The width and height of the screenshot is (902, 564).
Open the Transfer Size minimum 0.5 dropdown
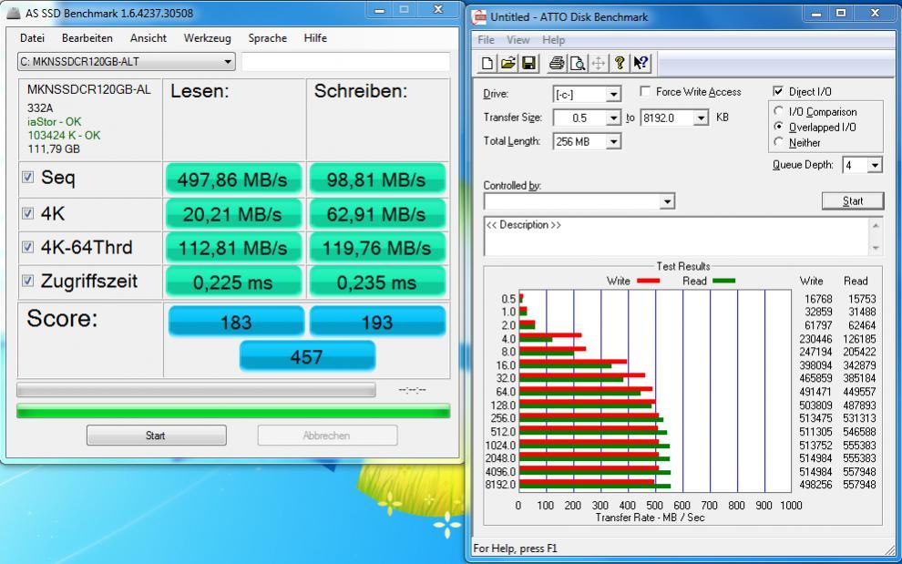point(614,118)
